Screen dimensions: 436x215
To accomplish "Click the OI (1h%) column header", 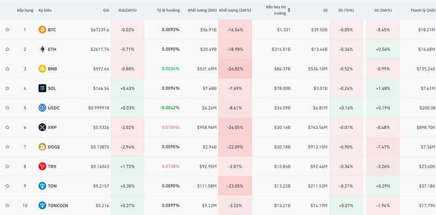I will tap(346, 10).
